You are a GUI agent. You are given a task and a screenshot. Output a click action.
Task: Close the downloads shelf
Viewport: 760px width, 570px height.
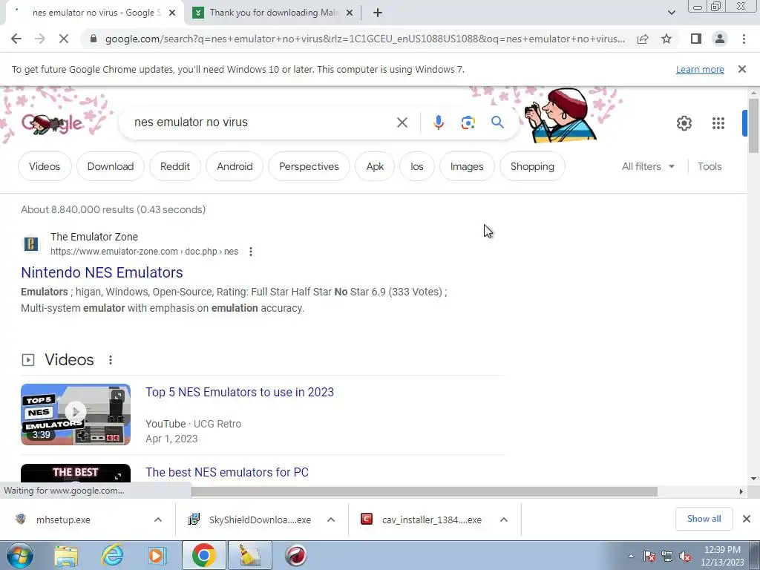(747, 519)
